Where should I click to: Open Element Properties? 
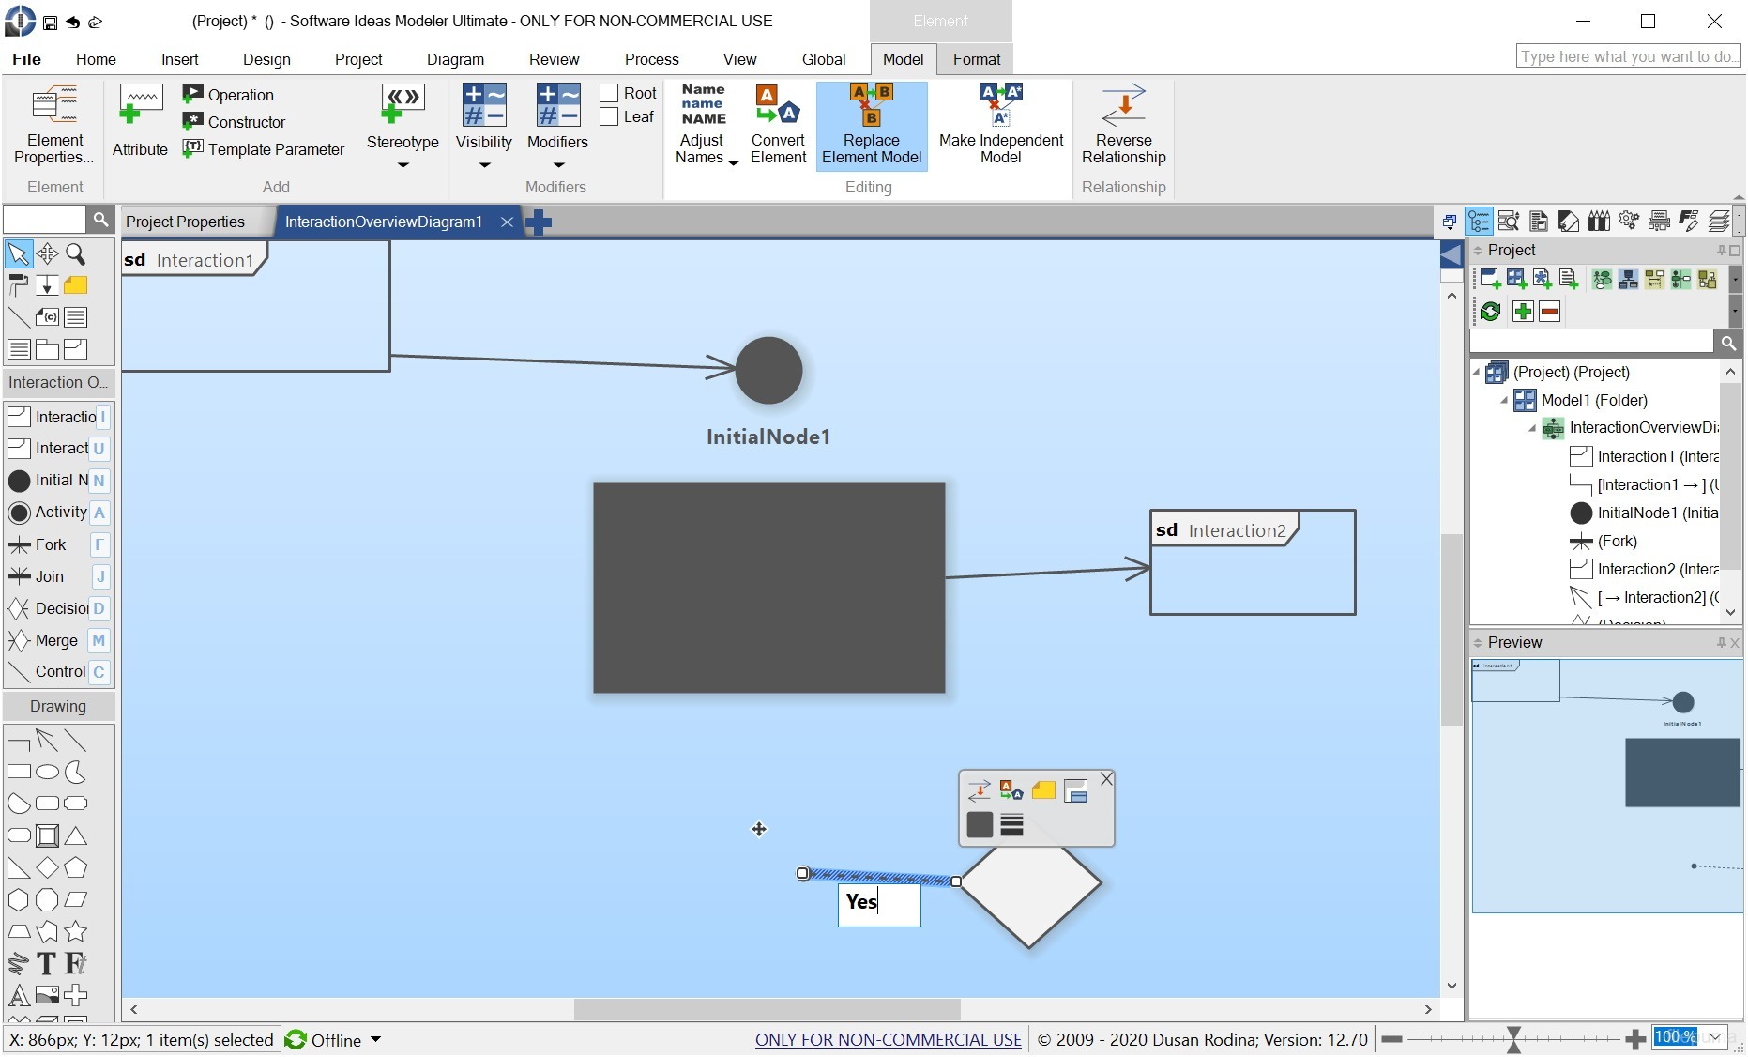(x=53, y=122)
